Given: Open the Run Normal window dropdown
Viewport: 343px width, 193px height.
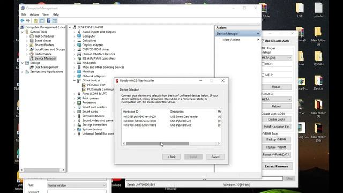Looking at the screenshot, I should click(x=77, y=185).
